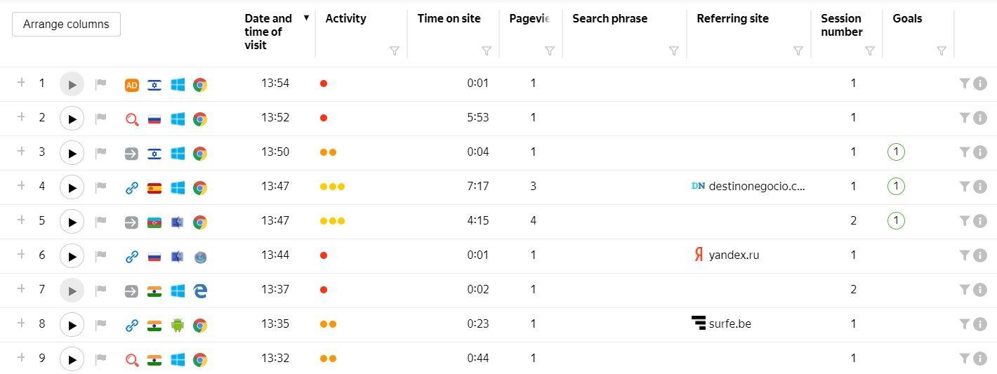Open the Goals column filter icon
Viewport: 997px width, 374px height.
pyautogui.click(x=942, y=51)
